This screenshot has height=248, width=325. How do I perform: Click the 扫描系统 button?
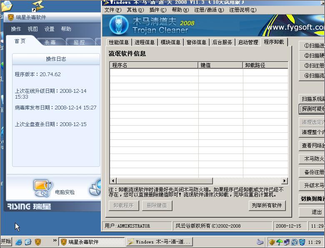[x=312, y=99]
